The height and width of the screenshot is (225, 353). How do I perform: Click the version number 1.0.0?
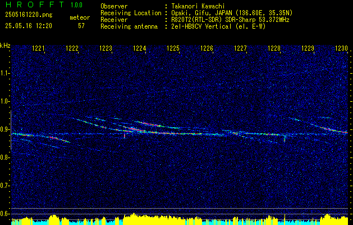point(76,5)
